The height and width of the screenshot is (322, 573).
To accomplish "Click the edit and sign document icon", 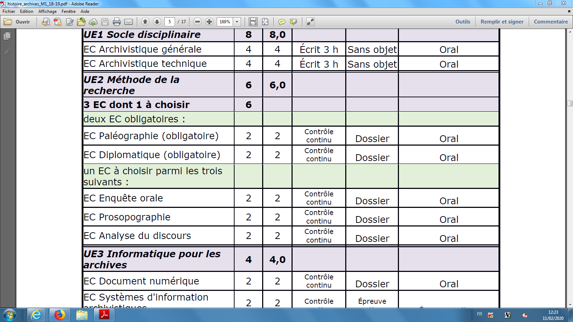I will [x=70, y=22].
